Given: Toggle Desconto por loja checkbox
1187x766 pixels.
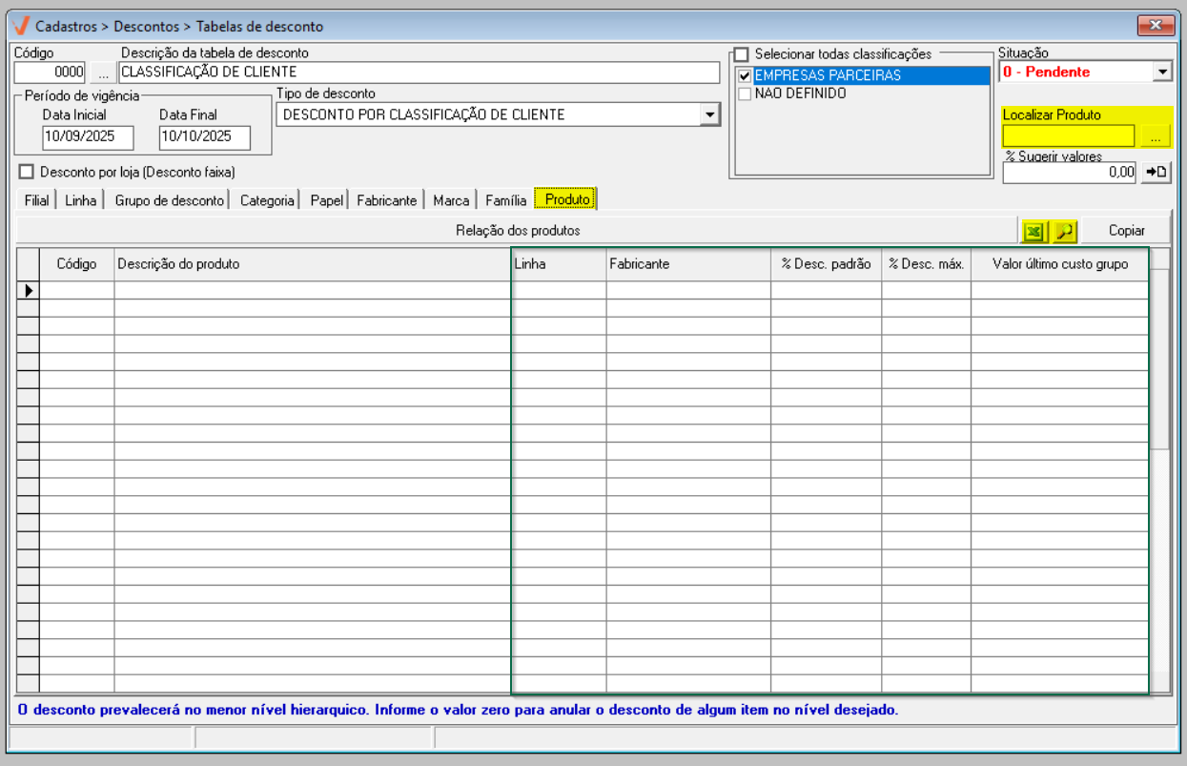Looking at the screenshot, I should point(27,173).
